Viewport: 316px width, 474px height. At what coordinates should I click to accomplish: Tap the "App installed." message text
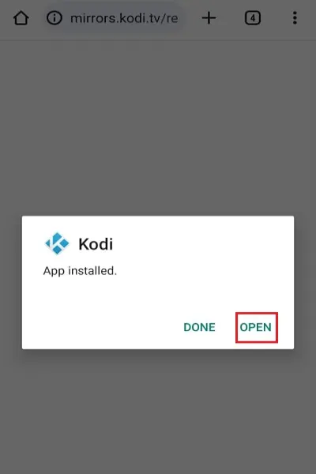click(80, 271)
